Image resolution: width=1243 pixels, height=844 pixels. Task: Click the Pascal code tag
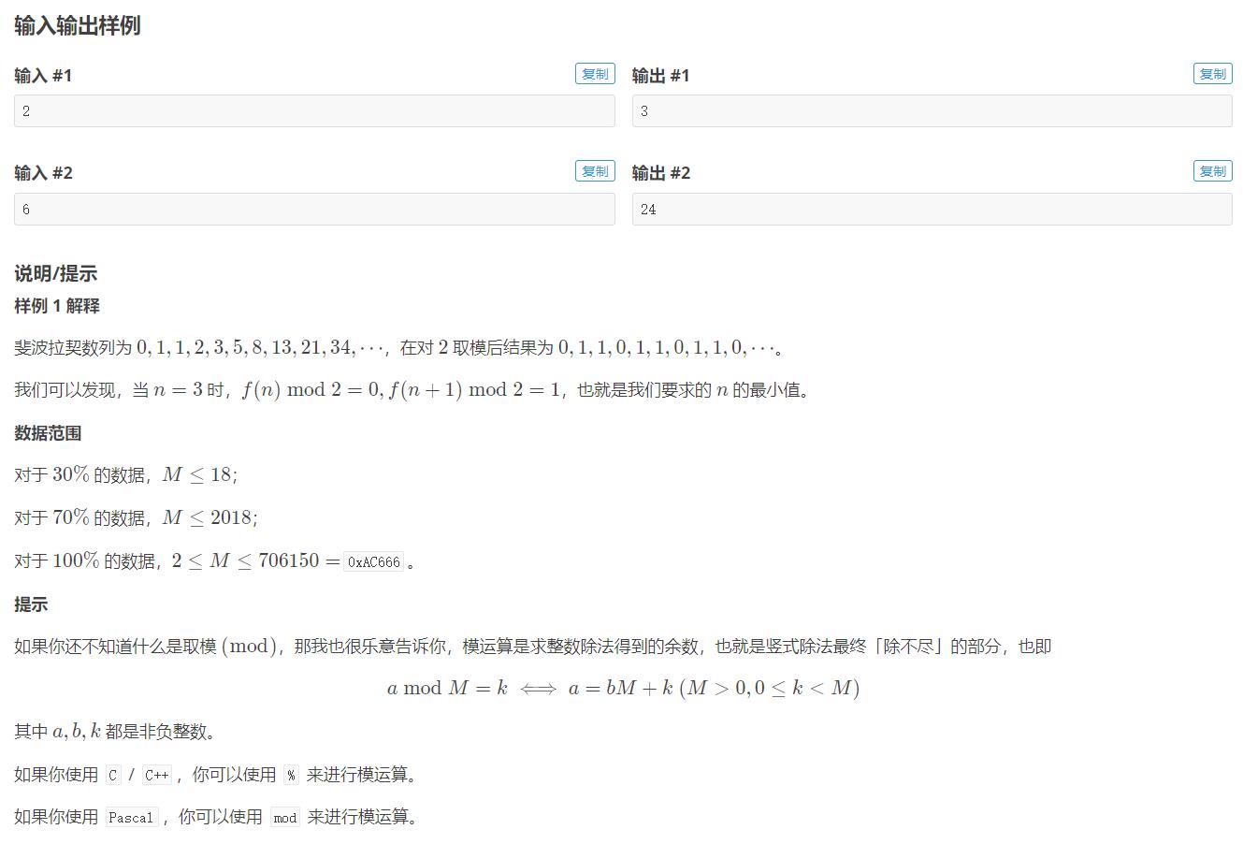click(131, 818)
